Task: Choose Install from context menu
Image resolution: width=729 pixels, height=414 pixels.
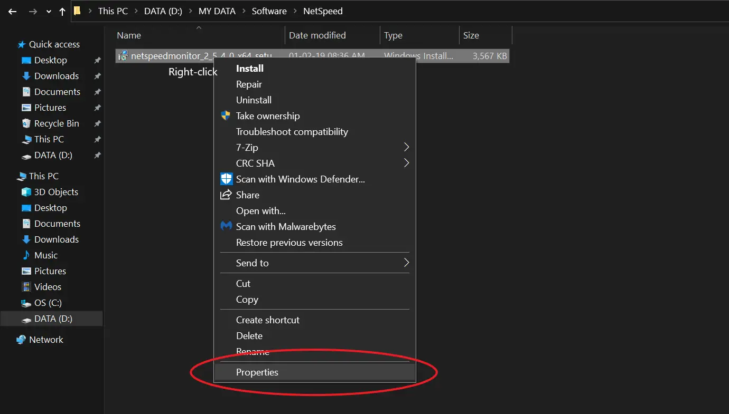Action: point(250,69)
